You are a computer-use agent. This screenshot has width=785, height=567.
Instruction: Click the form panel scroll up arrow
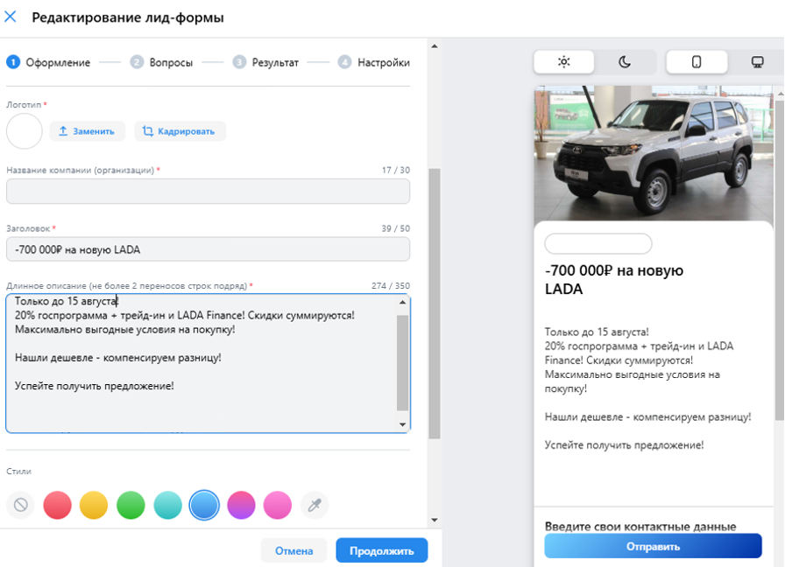[x=435, y=46]
